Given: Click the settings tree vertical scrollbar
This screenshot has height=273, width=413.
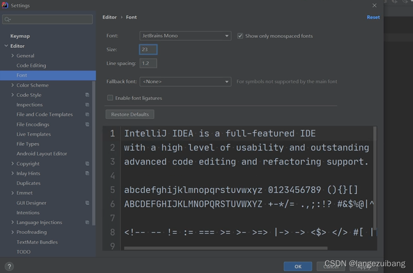Looking at the screenshot, I should (94, 153).
